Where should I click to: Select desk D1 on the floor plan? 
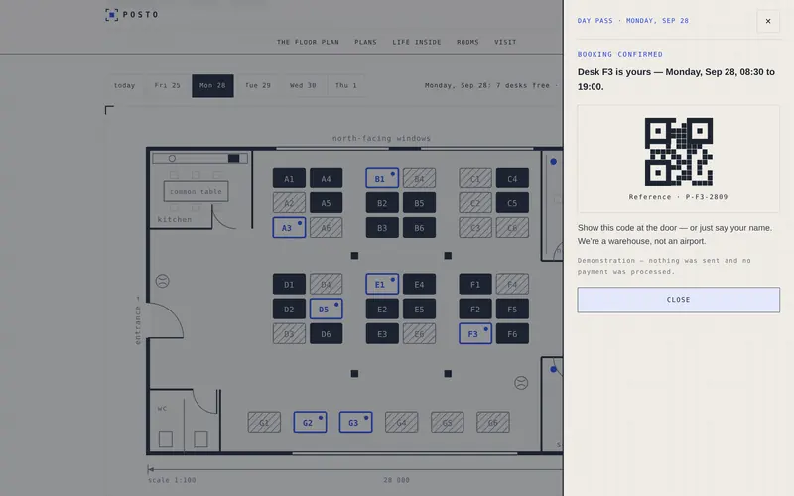(289, 284)
